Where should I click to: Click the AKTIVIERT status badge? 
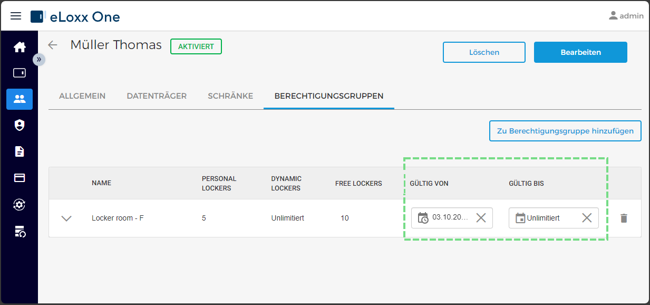click(x=196, y=46)
